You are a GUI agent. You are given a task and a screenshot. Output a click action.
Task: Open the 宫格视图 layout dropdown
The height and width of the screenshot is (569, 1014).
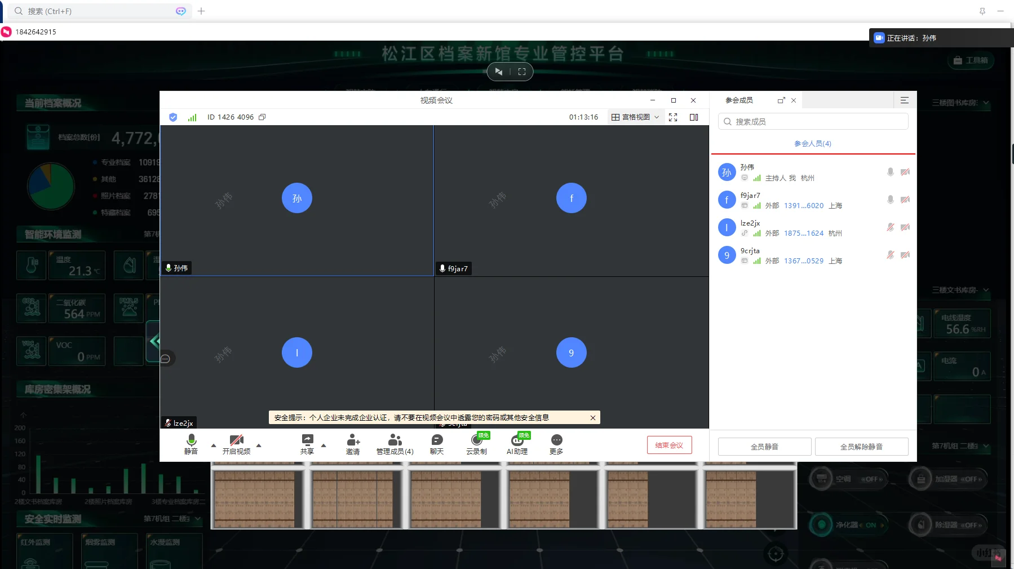tap(635, 117)
